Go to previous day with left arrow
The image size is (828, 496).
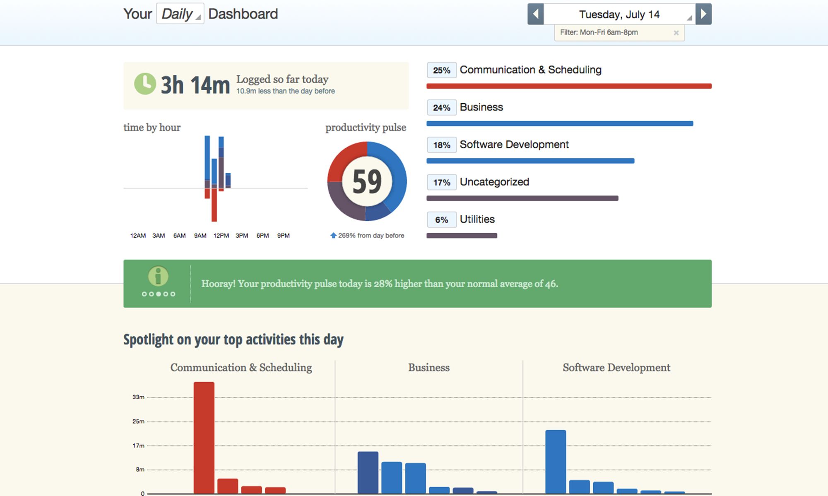click(535, 14)
